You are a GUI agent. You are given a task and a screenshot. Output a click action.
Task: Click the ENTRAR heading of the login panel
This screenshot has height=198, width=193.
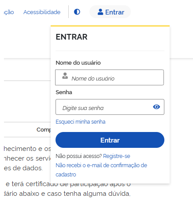(x=71, y=37)
